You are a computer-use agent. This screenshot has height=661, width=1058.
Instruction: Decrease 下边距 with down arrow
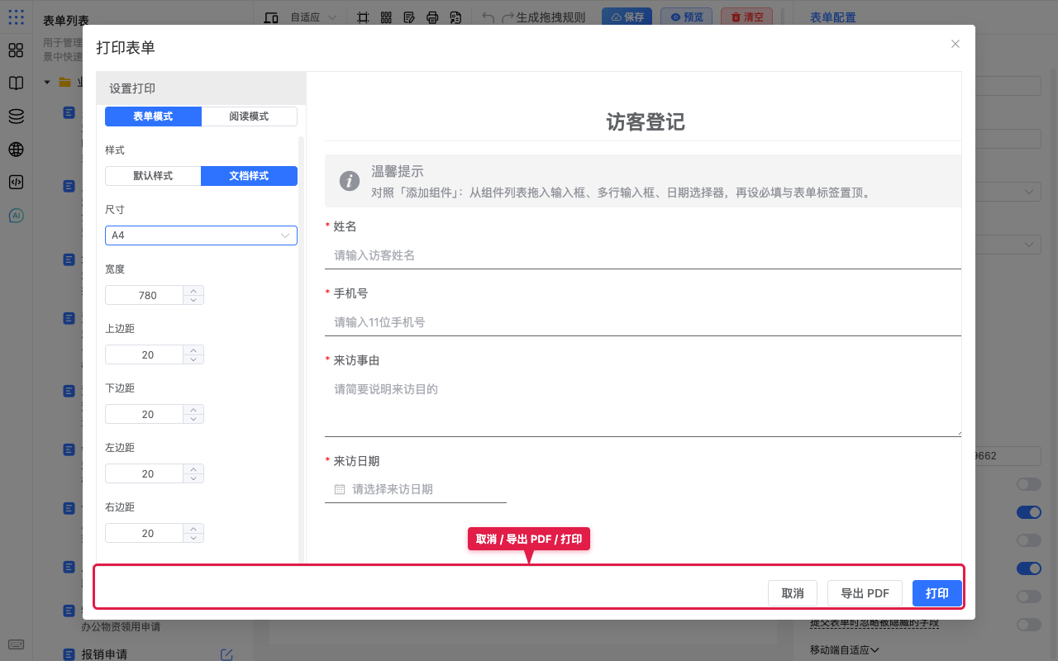pyautogui.click(x=193, y=419)
